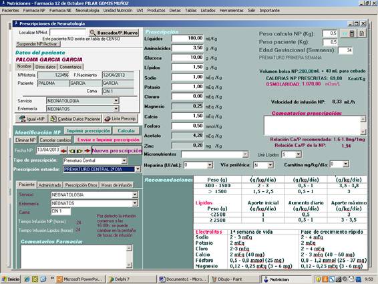Click the Cancelar cambios button
The image size is (378, 284).
coord(55,140)
